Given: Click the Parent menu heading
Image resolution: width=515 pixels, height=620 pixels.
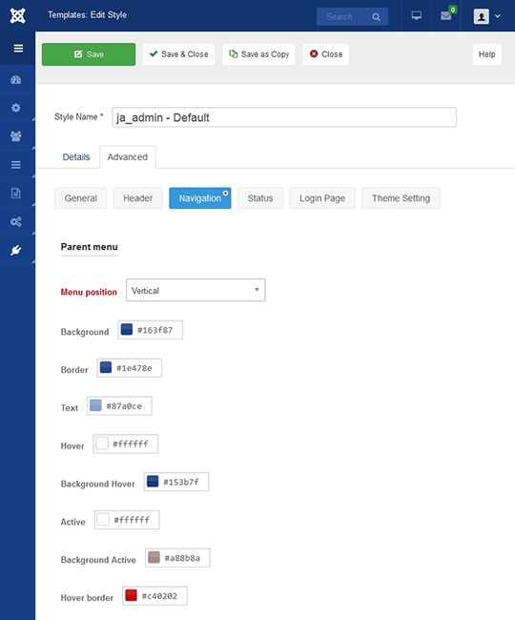Looking at the screenshot, I should pos(89,247).
